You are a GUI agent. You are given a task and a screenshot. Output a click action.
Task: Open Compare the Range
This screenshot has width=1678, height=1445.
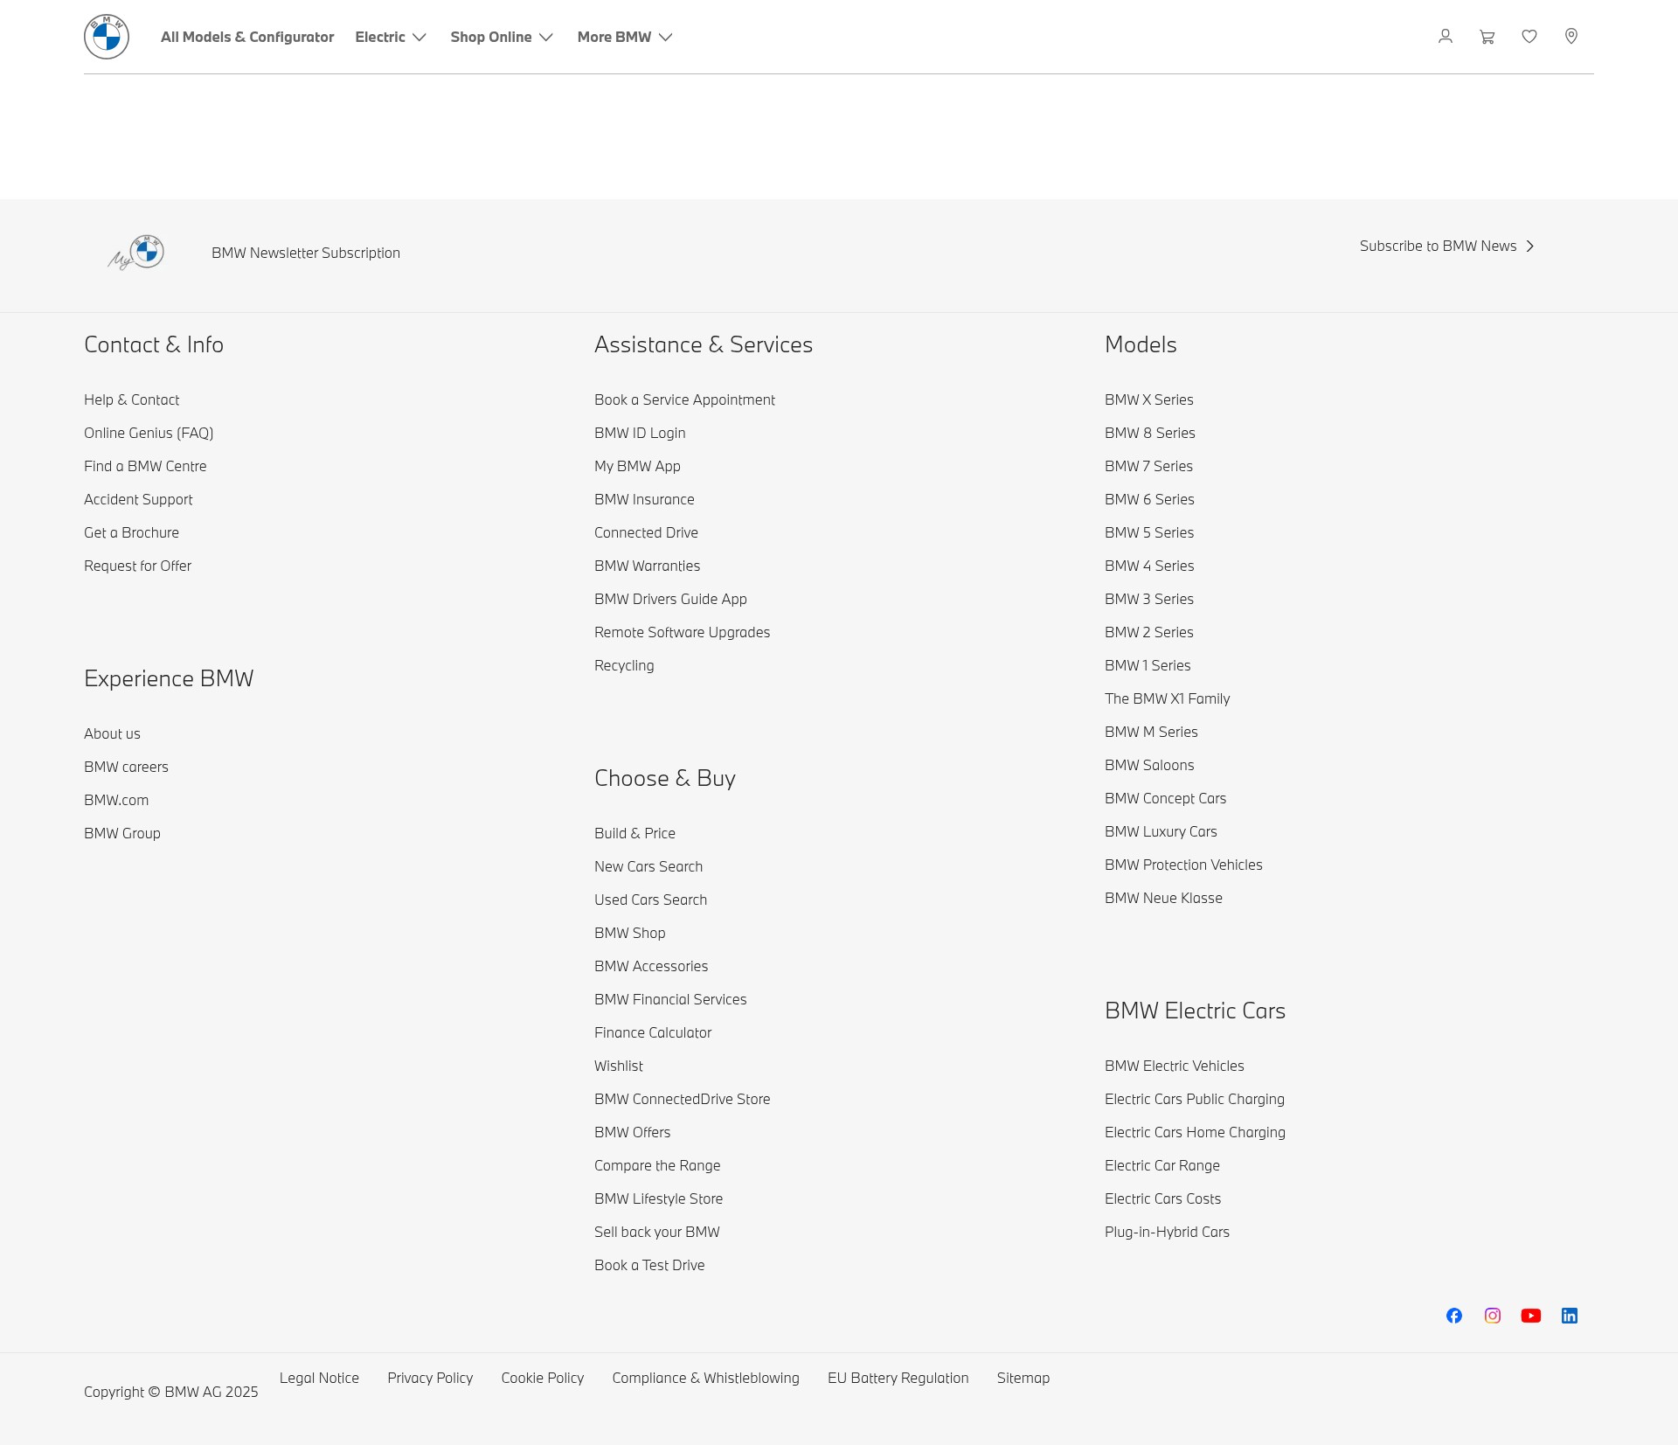pos(657,1165)
